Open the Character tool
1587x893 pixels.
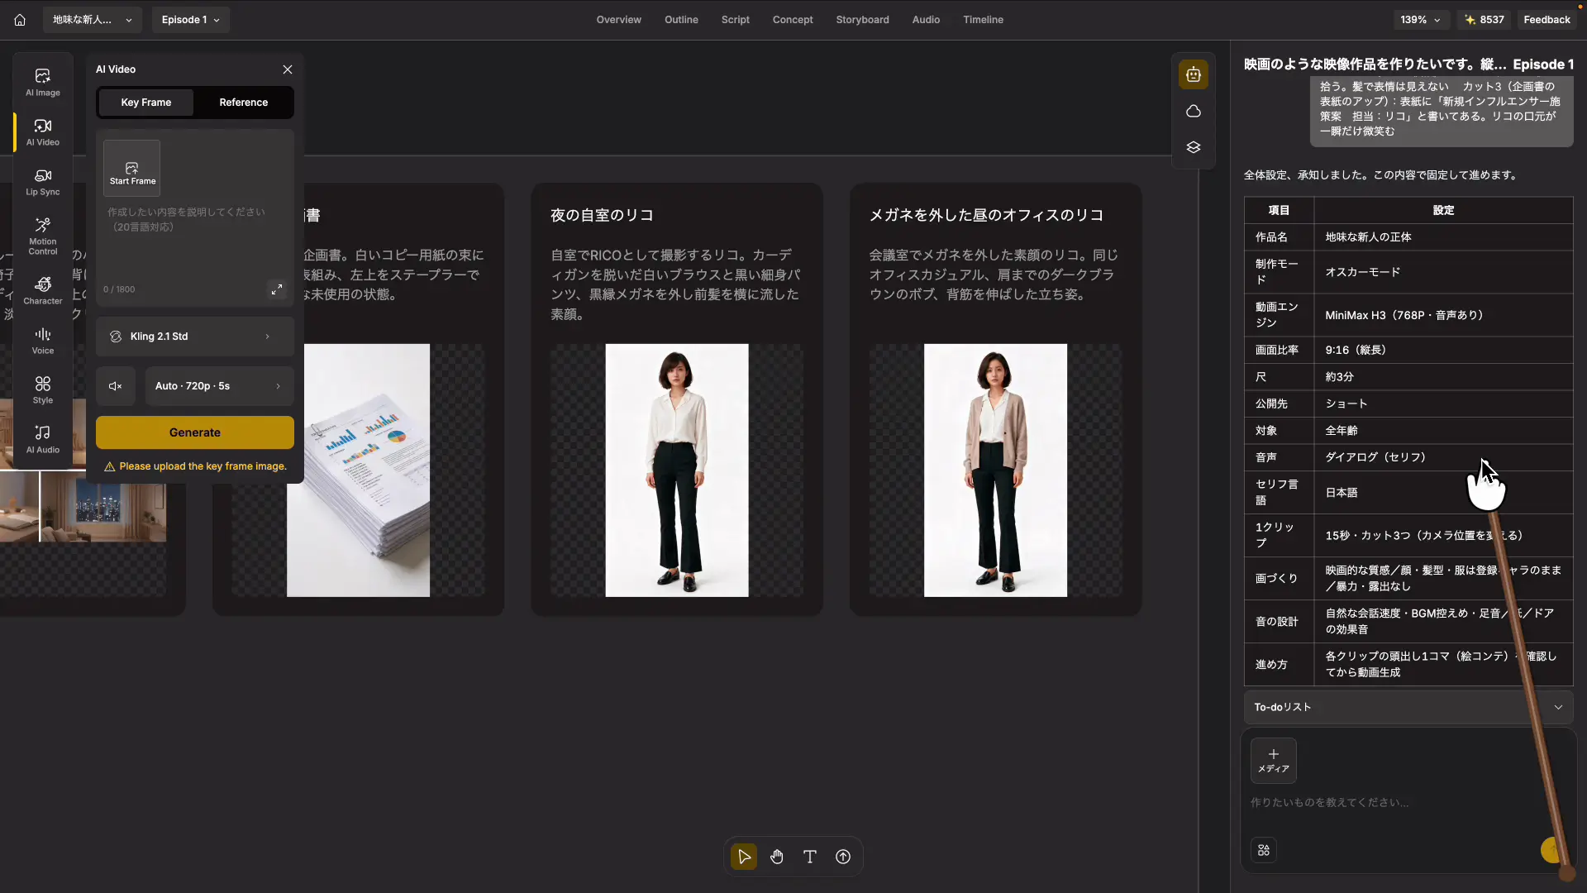click(x=43, y=290)
